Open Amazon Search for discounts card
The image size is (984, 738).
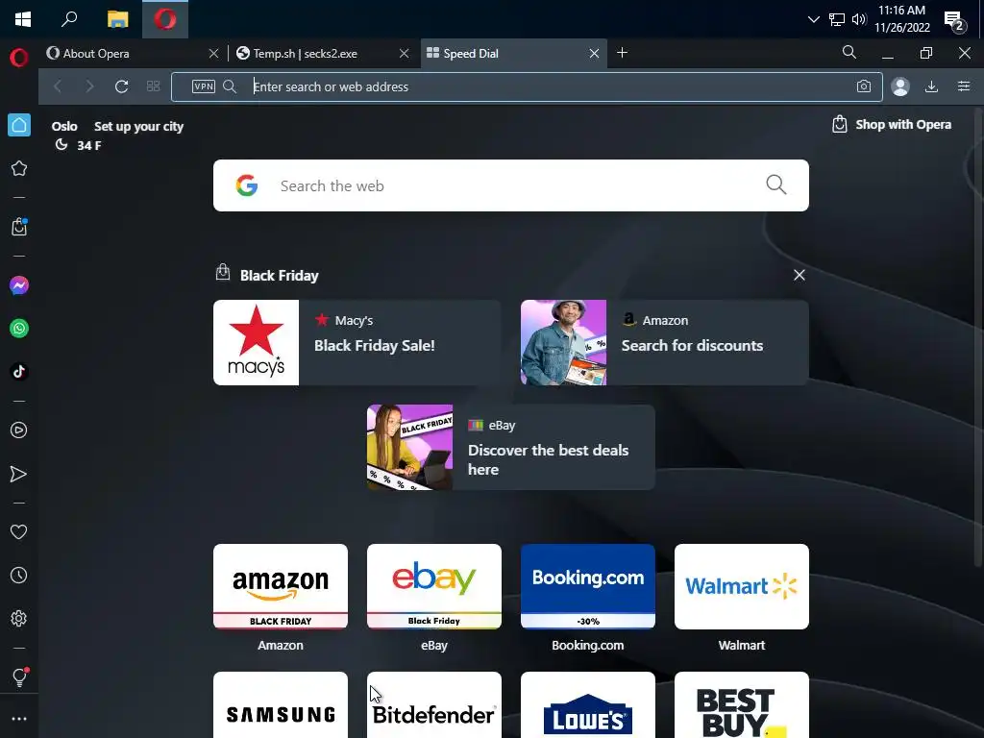(x=665, y=343)
